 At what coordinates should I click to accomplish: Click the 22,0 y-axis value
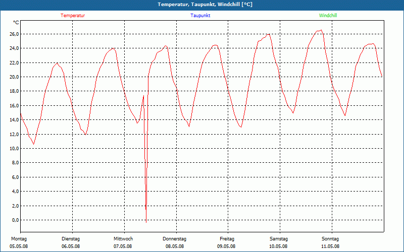[x=14, y=62]
